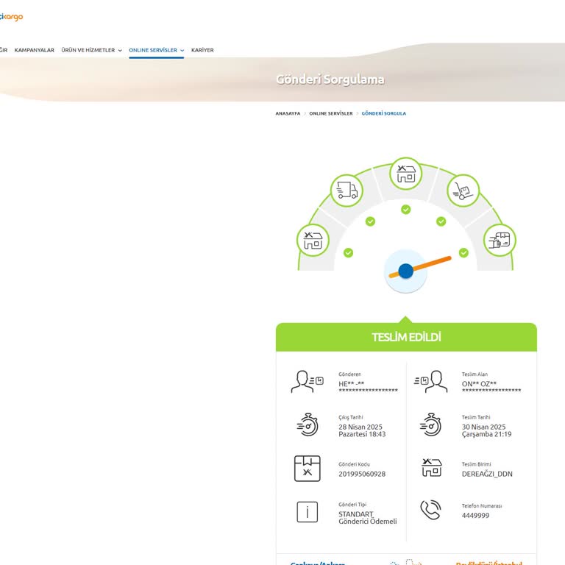Click the Teslim Tarihi stopwatch icon

[430, 424]
